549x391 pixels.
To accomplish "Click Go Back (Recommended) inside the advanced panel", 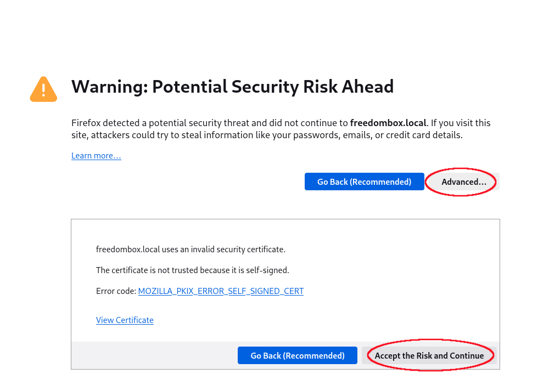I will (298, 355).
